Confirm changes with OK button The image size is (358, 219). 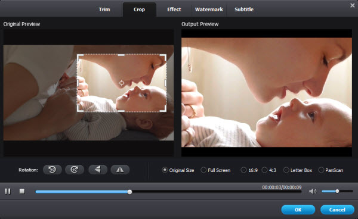pyautogui.click(x=298, y=209)
